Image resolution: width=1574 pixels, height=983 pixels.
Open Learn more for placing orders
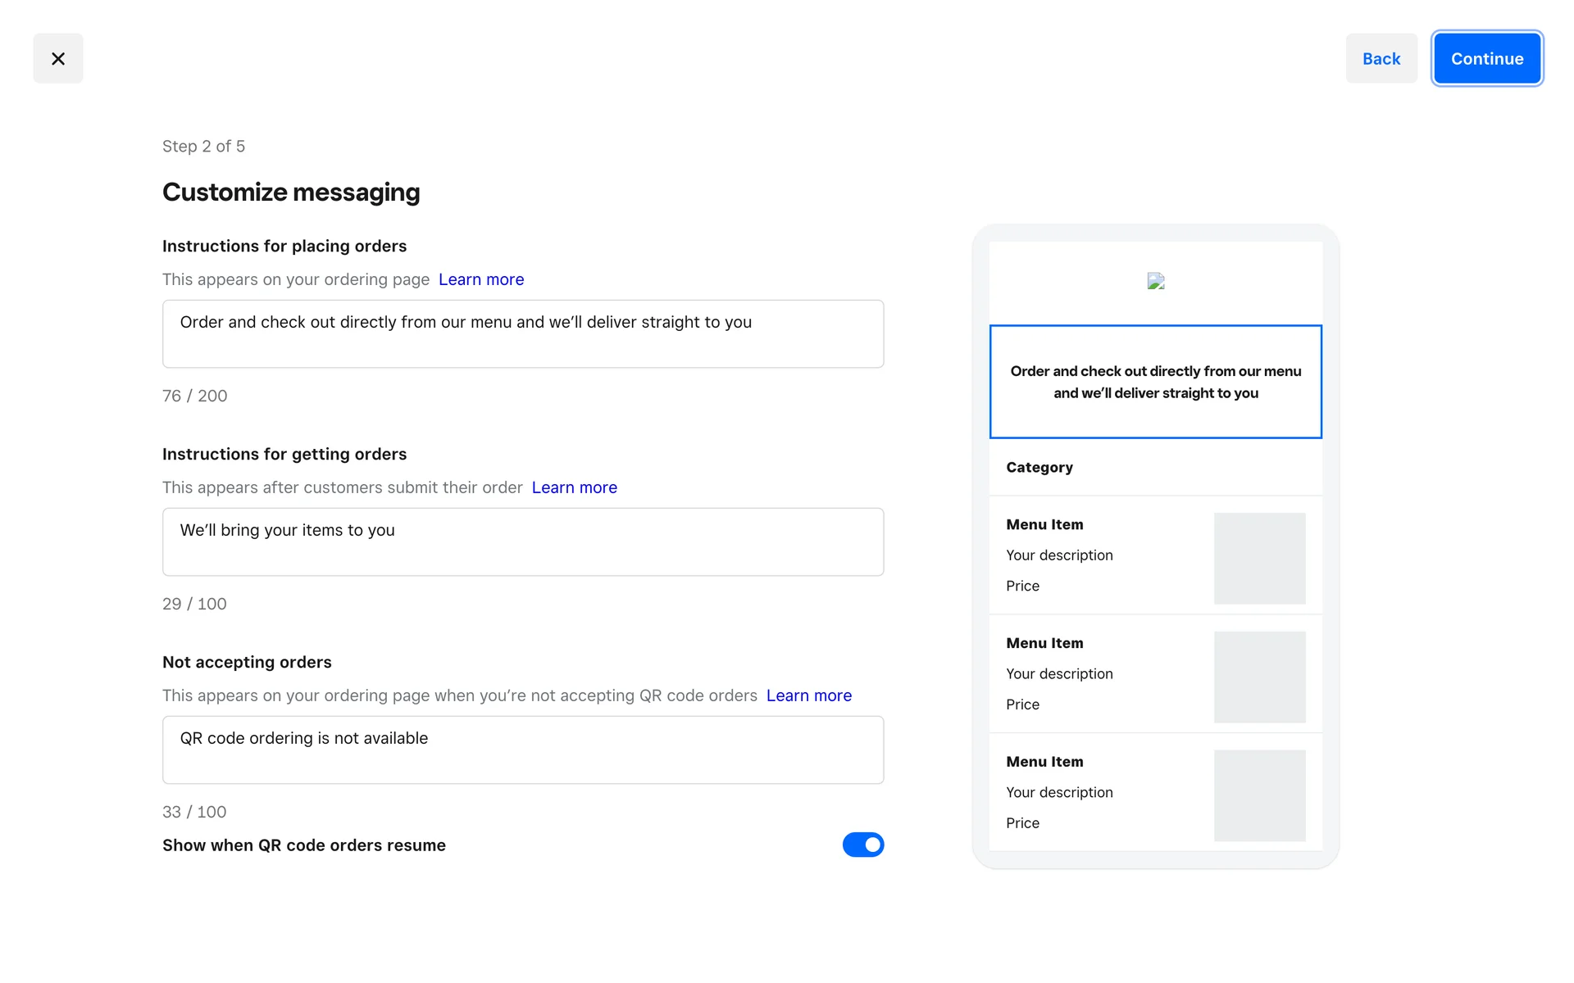(x=481, y=279)
